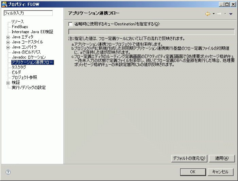Click note c about ルーティング定義画面
This screenshot has width=238, height=181.
[x=153, y=61]
